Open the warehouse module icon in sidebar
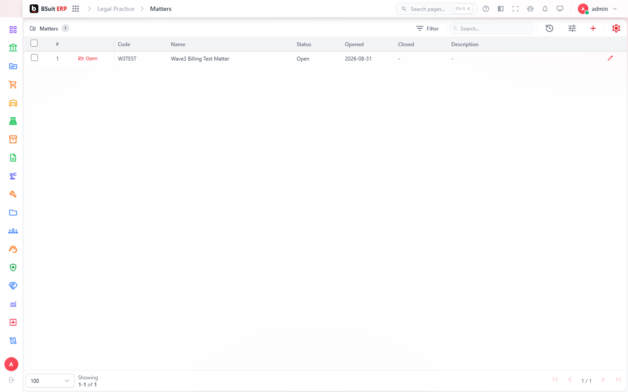Viewport: 628px width, 392px height. pyautogui.click(x=13, y=103)
